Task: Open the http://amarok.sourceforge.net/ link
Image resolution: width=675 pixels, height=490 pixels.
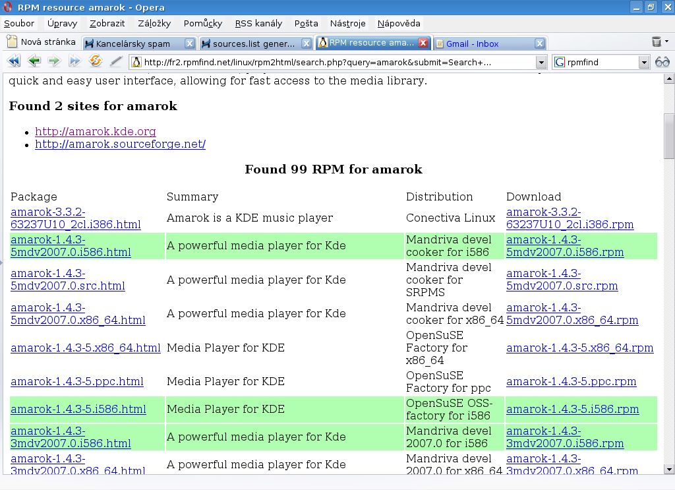Action: click(120, 144)
